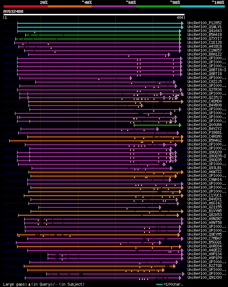Viewport: 228px width, 287px height.
Task: Select the UniRef100_B2ZTQ8 label
Action: tap(204, 266)
